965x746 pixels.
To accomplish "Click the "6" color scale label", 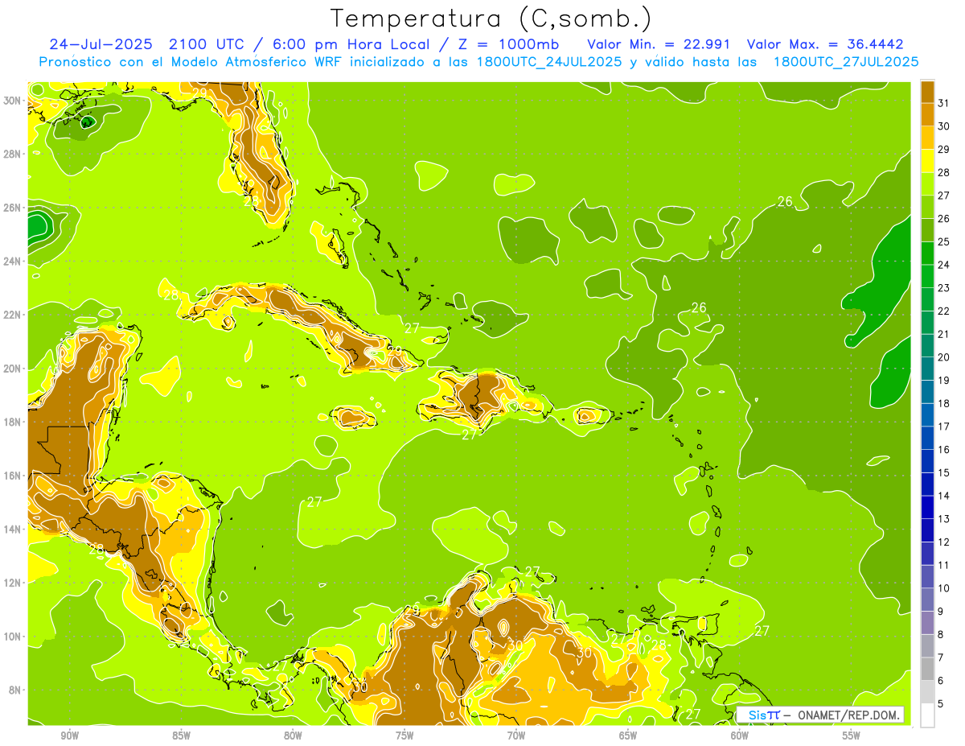I will [940, 681].
